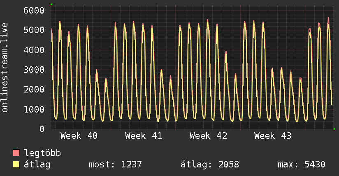Viewport: 339px width, 176px height.
Task: Click the 4000 y-axis value
Action: coord(34,50)
